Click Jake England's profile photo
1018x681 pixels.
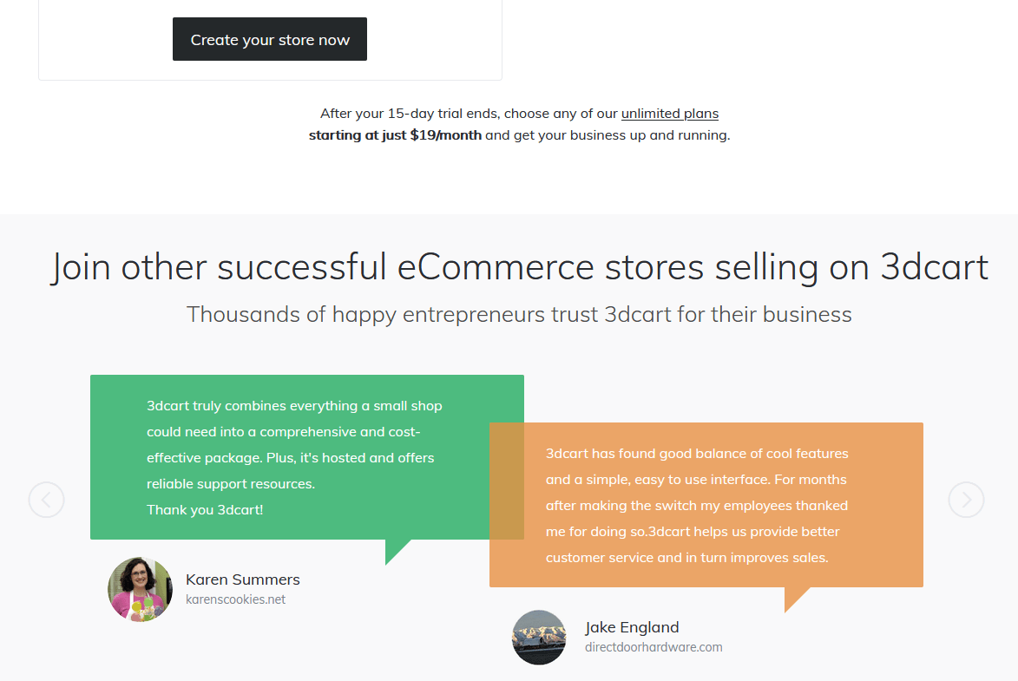[539, 637]
